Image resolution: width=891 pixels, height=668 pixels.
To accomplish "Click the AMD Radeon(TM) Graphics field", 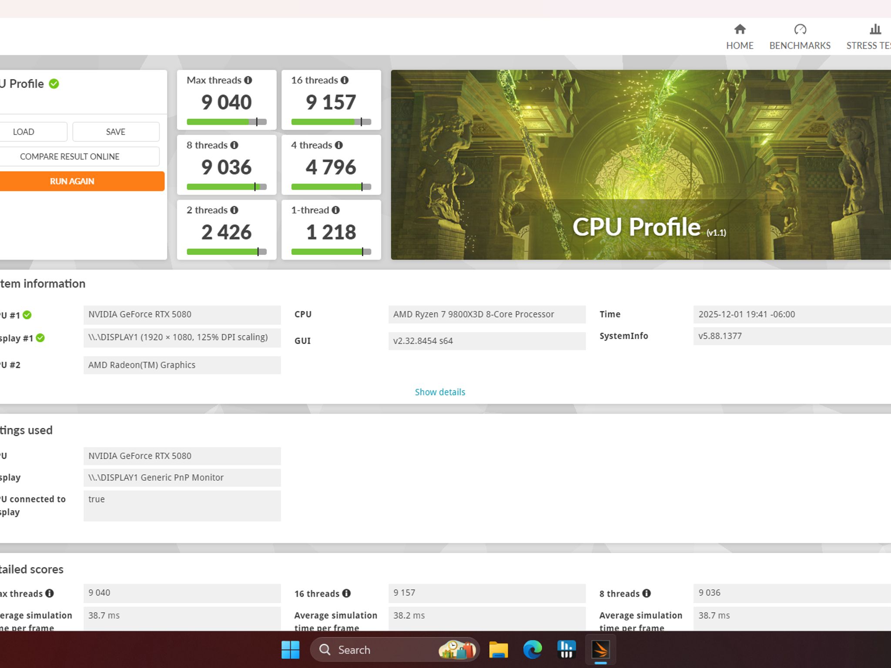I will [x=182, y=365].
